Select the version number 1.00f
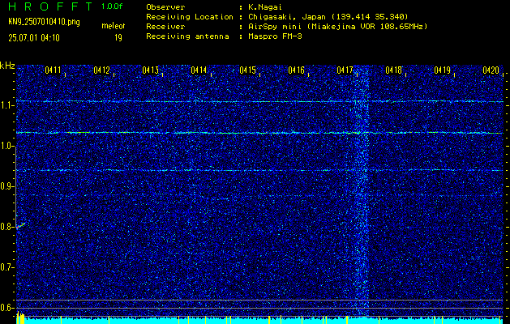Viewport: 510px width, 324px height. [x=112, y=6]
